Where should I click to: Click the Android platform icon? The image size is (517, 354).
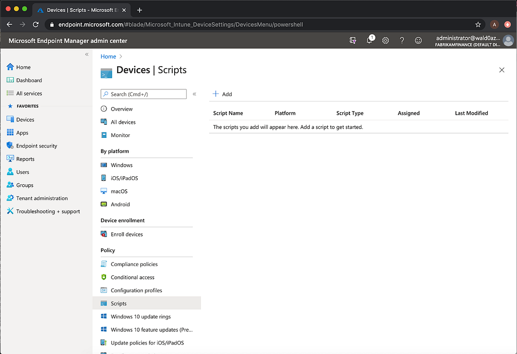(104, 204)
